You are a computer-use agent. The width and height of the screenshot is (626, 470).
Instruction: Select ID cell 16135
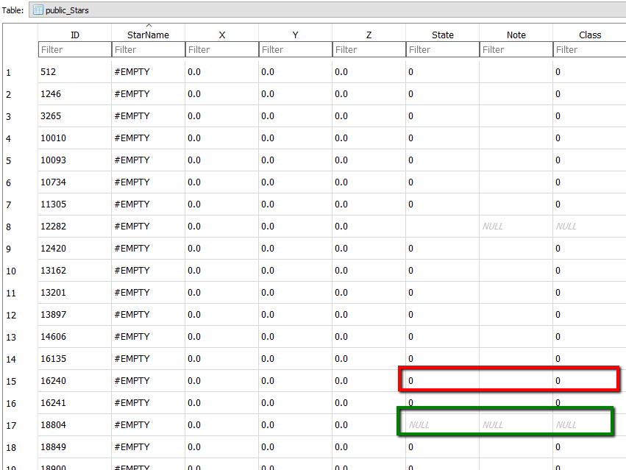(x=74, y=359)
